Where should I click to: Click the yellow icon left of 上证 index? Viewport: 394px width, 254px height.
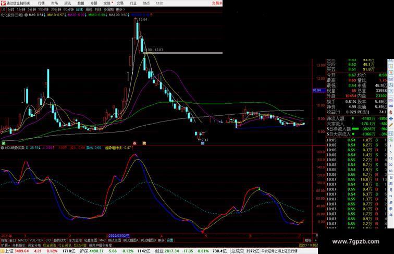2,251
